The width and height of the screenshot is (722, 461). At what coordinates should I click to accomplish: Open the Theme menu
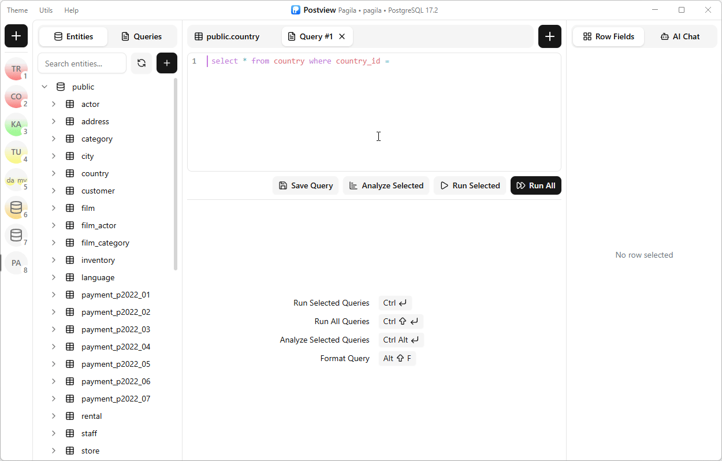coord(17,10)
